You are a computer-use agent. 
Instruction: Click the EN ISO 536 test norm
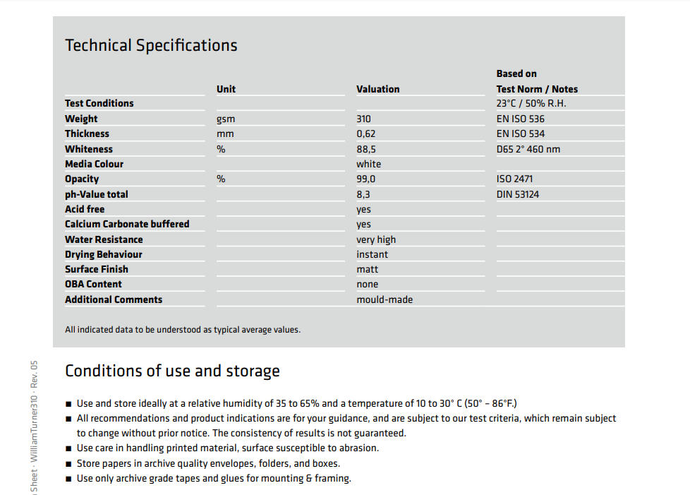[520, 119]
